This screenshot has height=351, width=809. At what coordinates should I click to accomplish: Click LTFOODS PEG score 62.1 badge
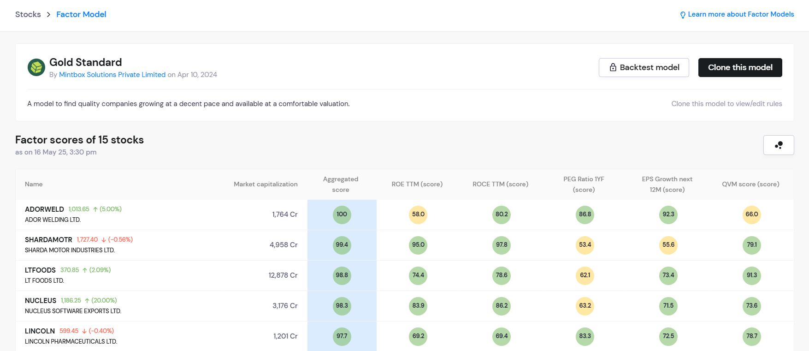point(585,275)
